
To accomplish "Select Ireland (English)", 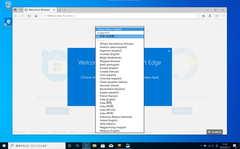I will [x=120, y=120].
